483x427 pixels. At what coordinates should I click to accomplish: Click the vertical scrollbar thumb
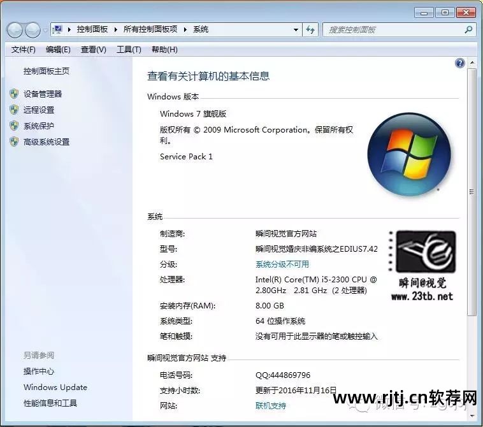472,192
